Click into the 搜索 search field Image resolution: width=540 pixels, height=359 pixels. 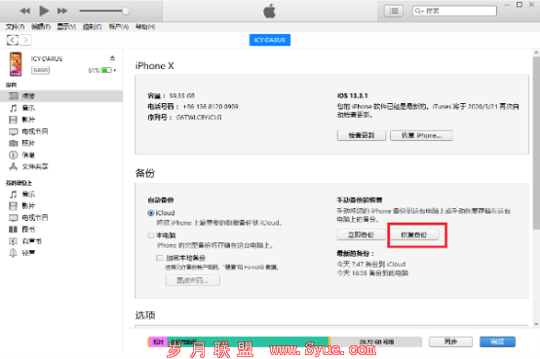[x=454, y=11]
